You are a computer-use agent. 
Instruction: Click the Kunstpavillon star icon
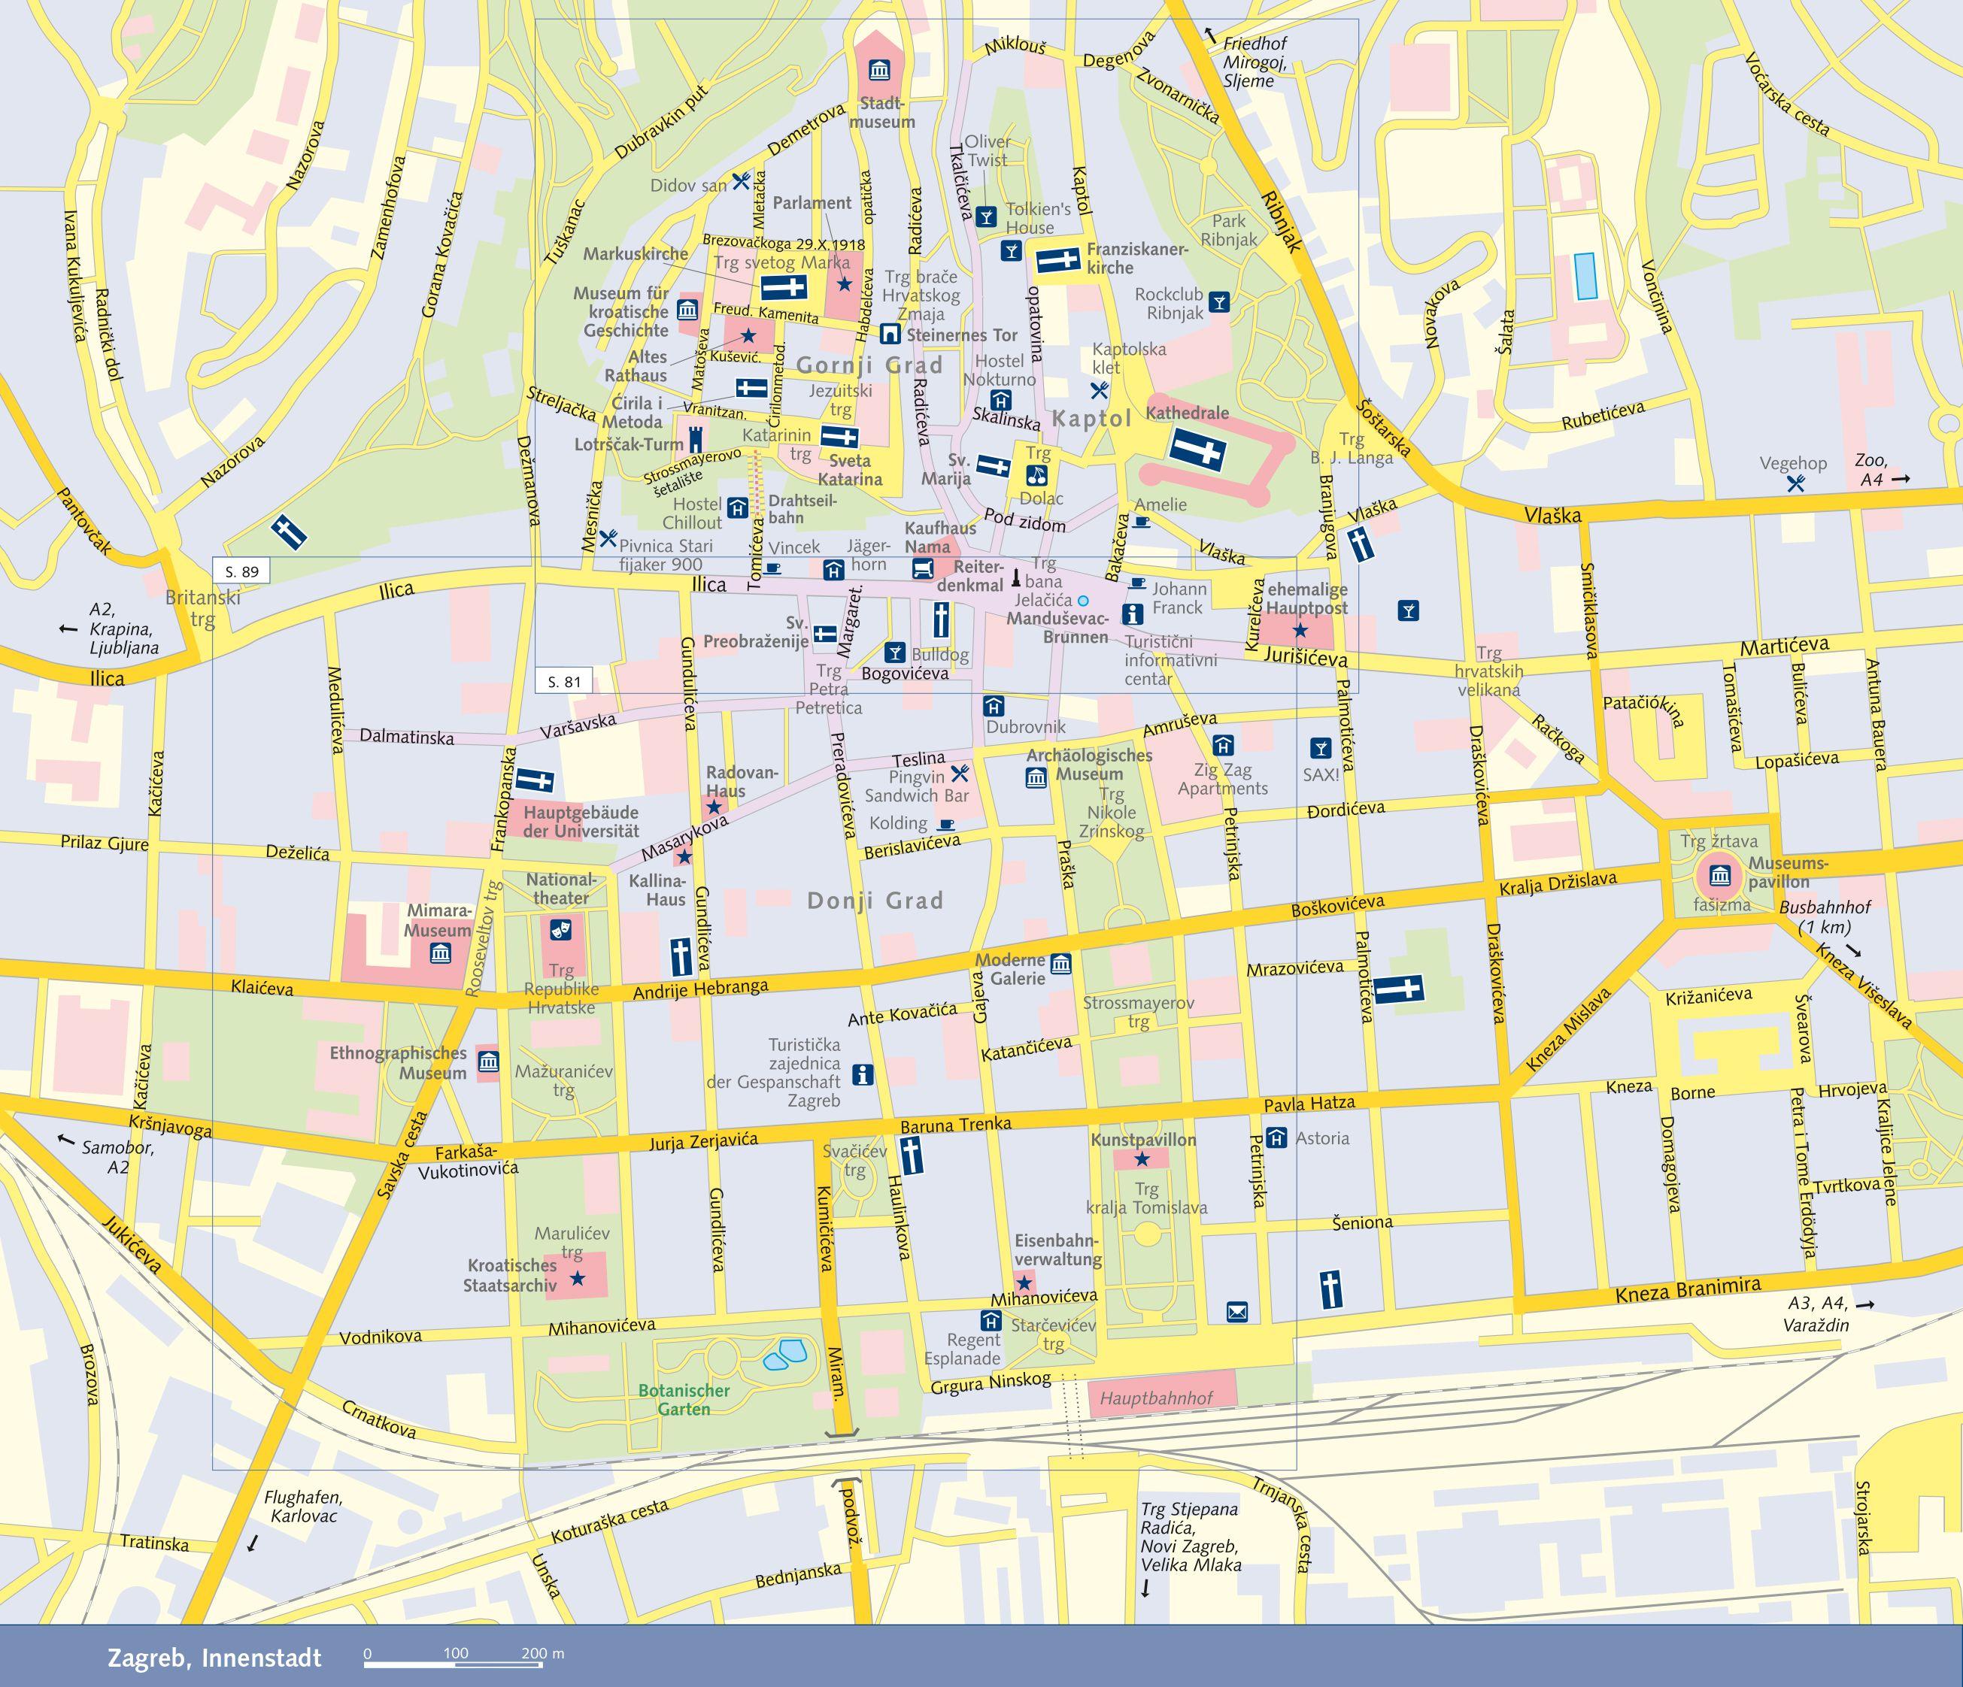(1142, 1159)
